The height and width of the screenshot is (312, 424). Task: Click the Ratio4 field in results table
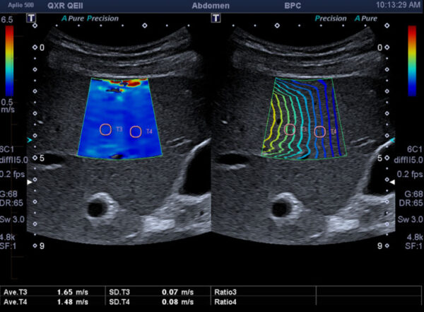pos(225,303)
